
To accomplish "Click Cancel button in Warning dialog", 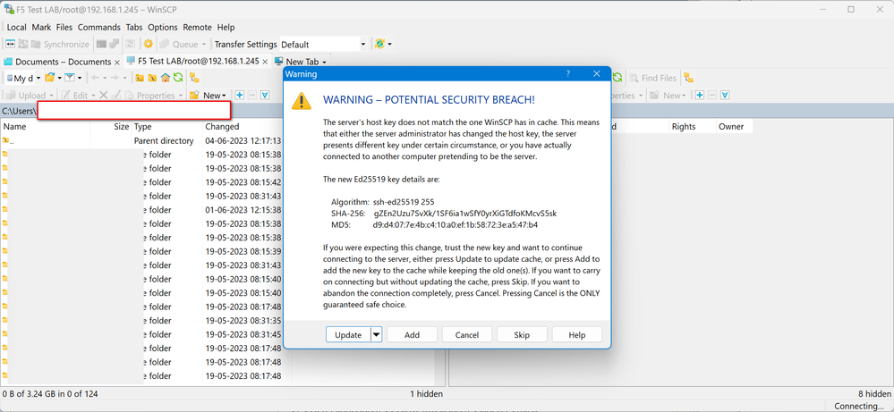I will click(x=466, y=334).
